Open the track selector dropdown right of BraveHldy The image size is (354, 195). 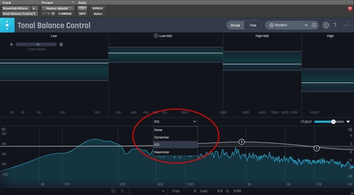click(34, 9)
